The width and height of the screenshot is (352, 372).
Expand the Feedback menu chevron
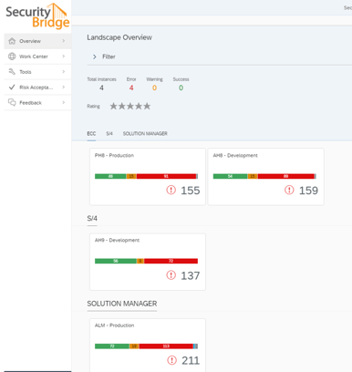[64, 102]
